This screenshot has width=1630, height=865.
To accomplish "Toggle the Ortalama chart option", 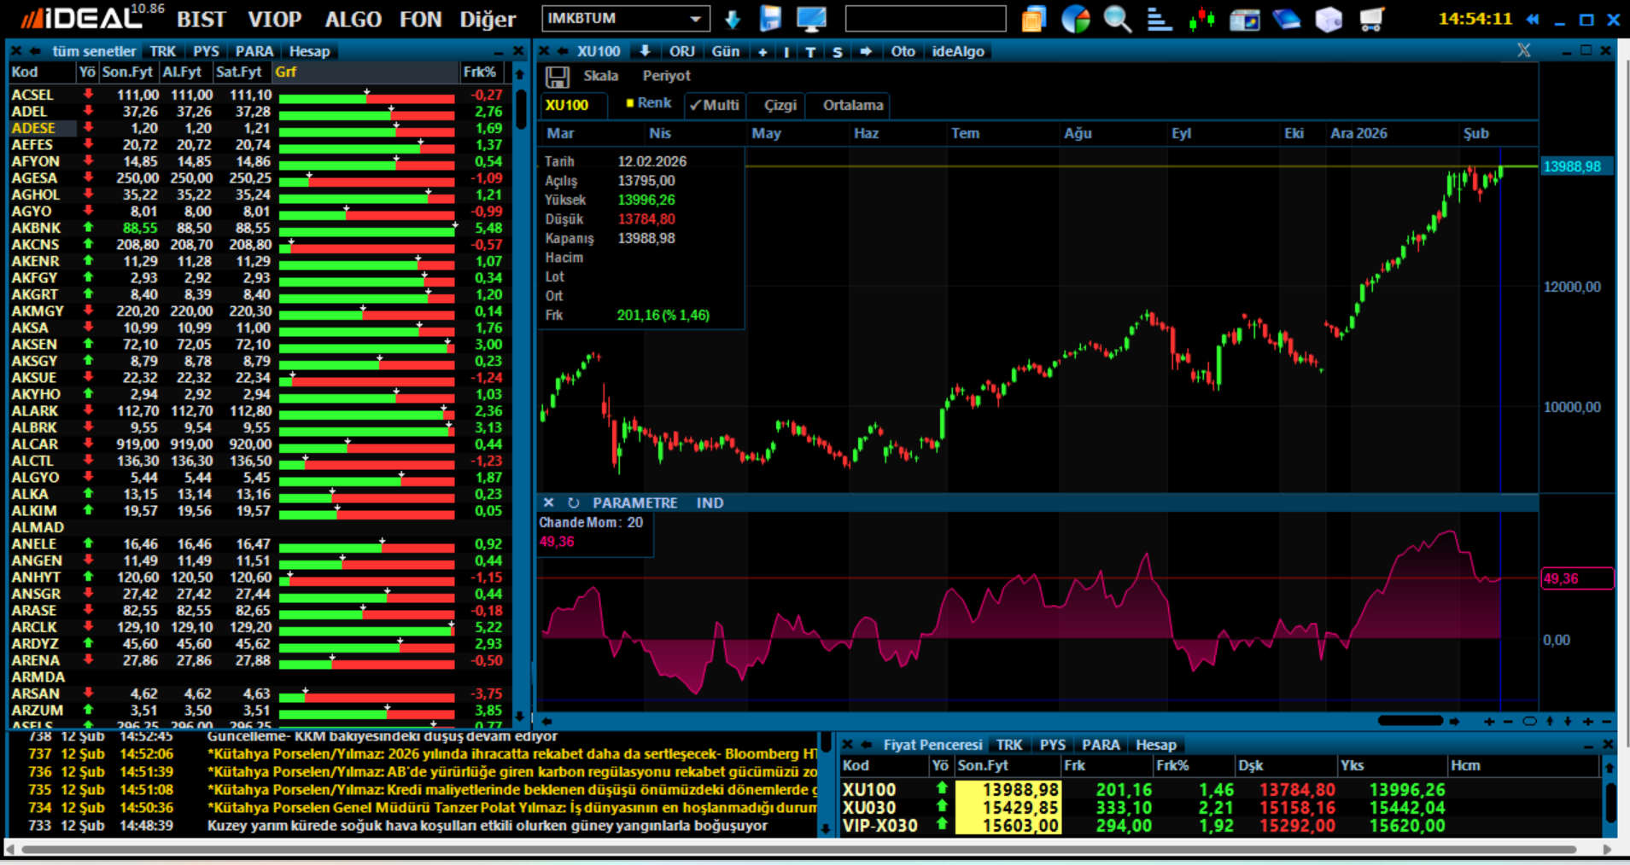I will click(852, 105).
